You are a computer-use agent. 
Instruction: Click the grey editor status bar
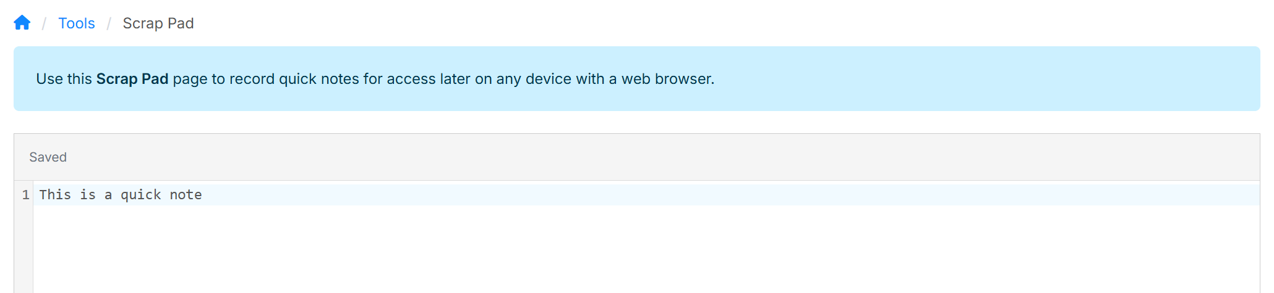click(618, 157)
